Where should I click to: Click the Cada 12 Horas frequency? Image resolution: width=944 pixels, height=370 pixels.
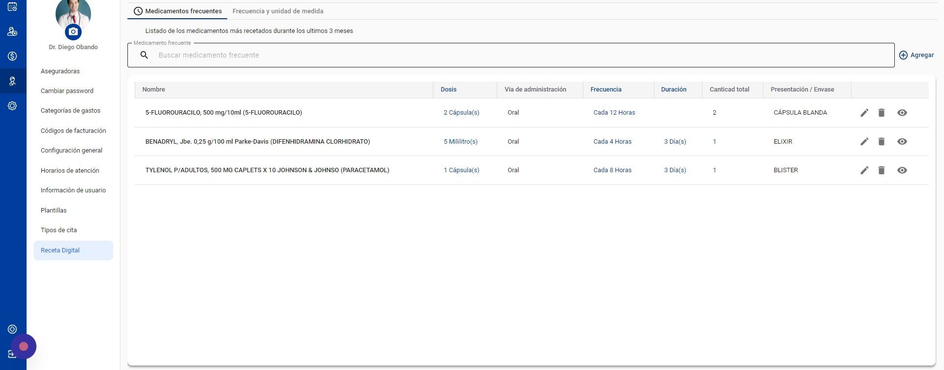[x=614, y=113]
